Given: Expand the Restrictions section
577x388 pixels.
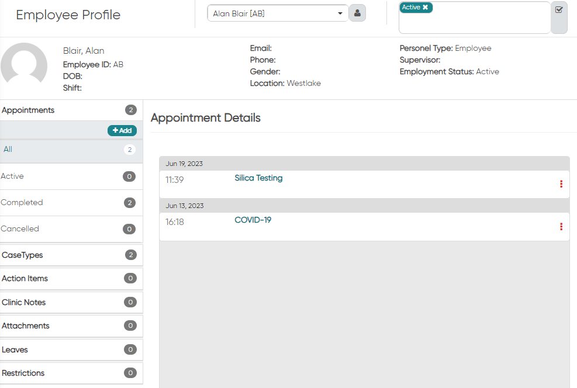Looking at the screenshot, I should pos(71,373).
